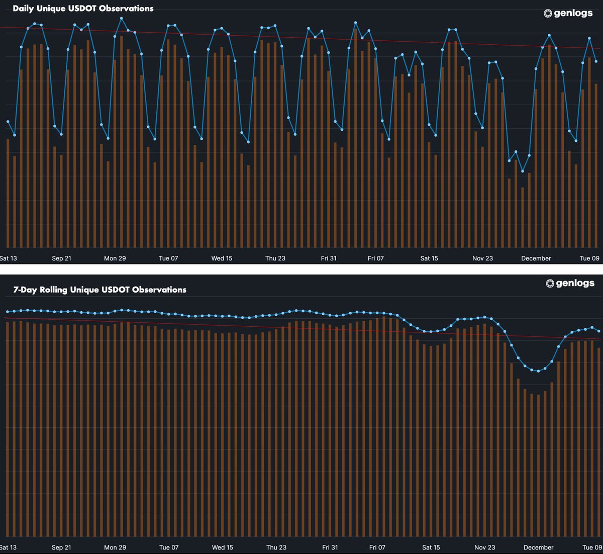Click the 'Sep 21' axis label in the Daily chart
The width and height of the screenshot is (603, 554).
click(61, 258)
